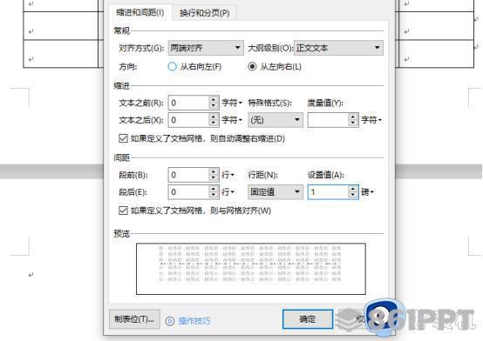Click the 制表位(T)... button
Image resolution: width=483 pixels, height=341 pixels.
point(134,319)
